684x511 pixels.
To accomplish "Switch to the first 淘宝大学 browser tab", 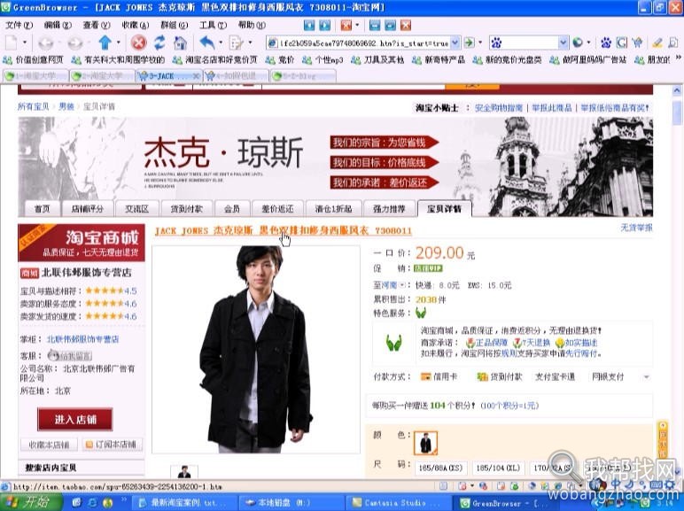I will point(35,76).
